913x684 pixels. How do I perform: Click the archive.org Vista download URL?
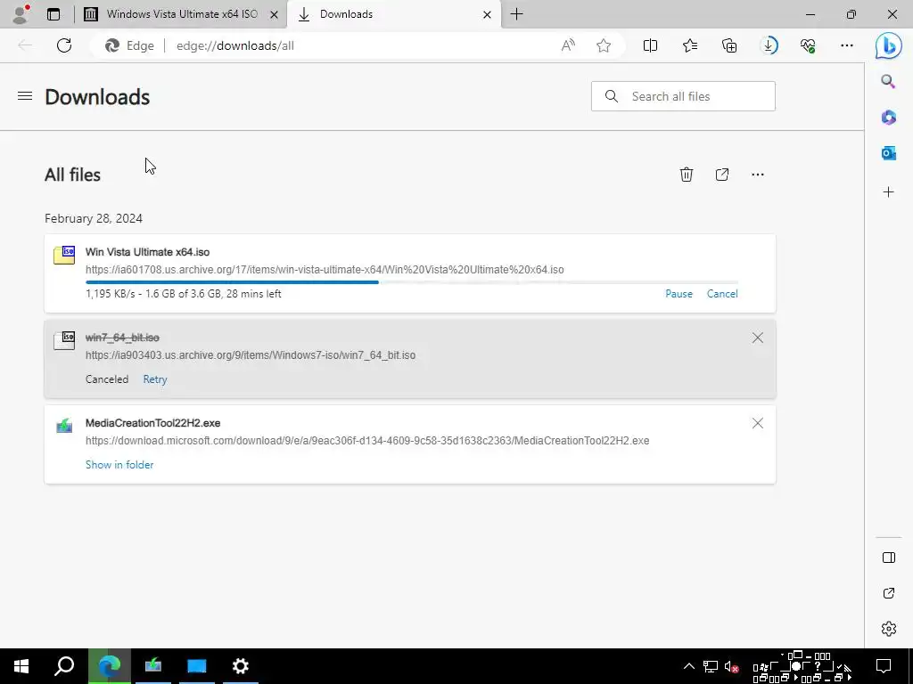tap(325, 269)
